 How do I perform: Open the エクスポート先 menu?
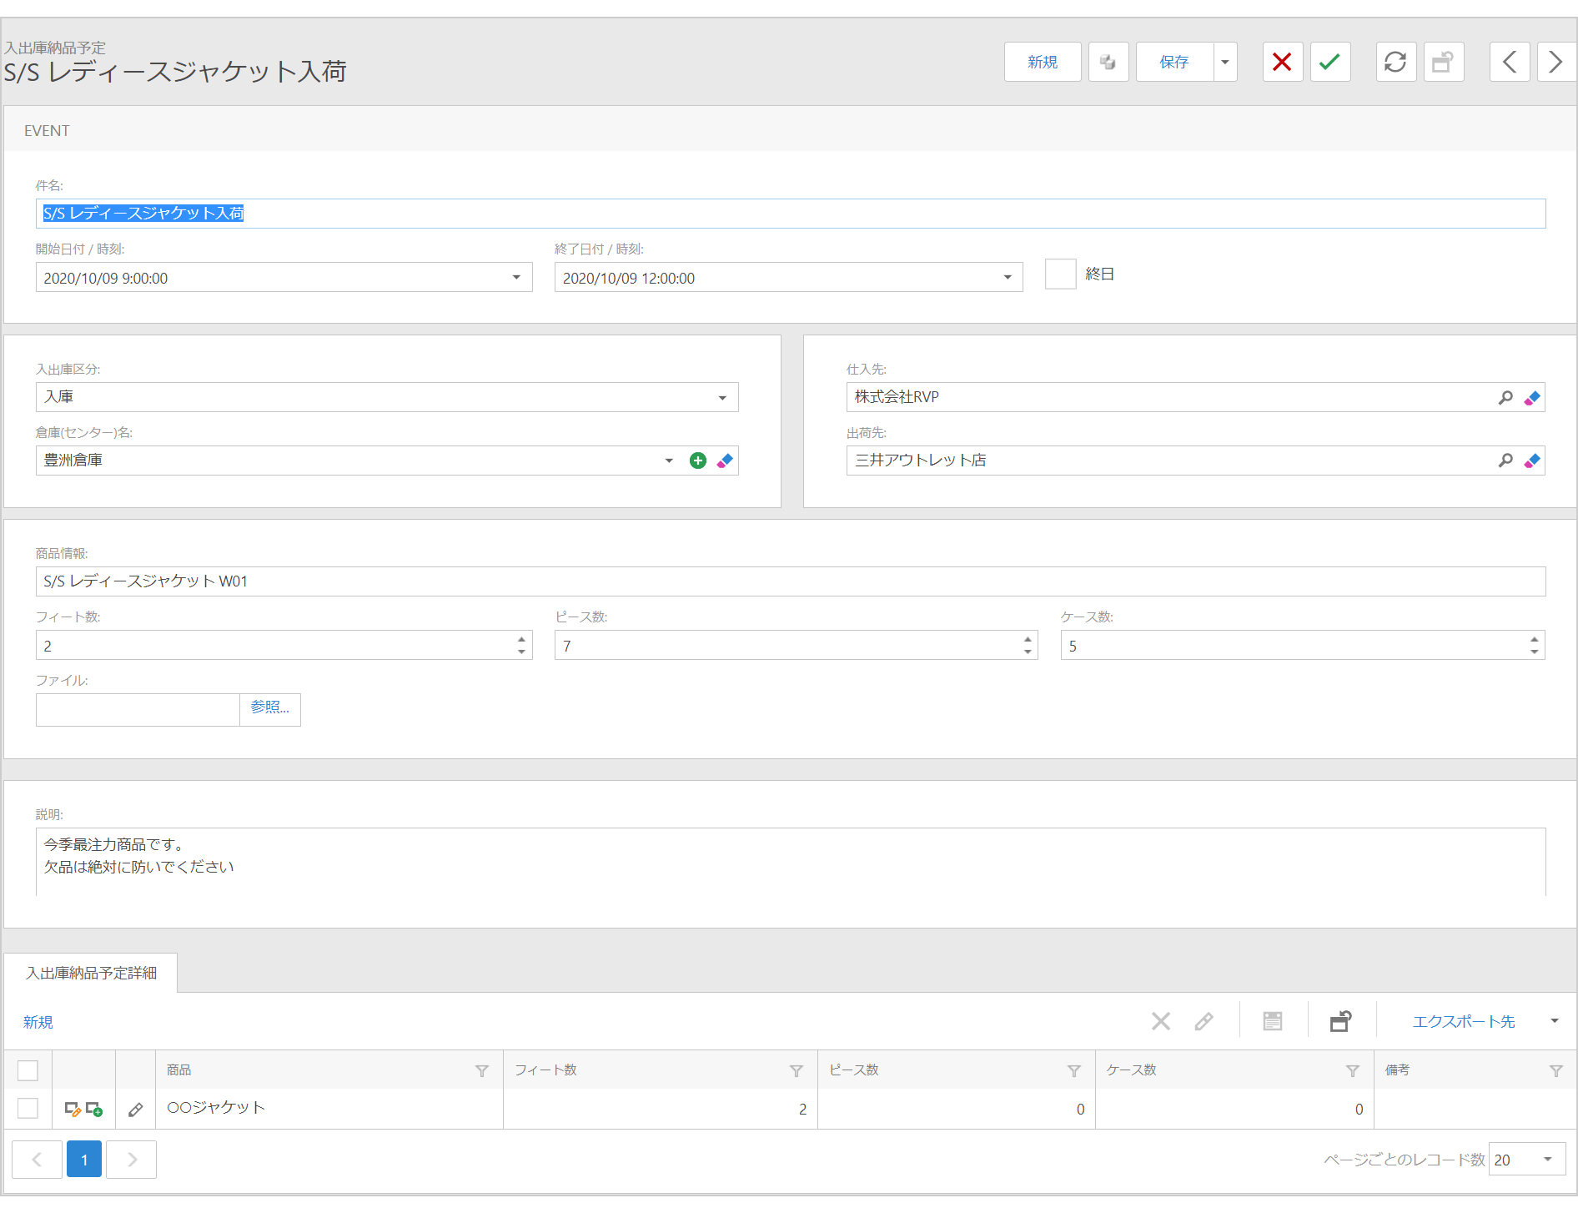[x=1464, y=1020]
